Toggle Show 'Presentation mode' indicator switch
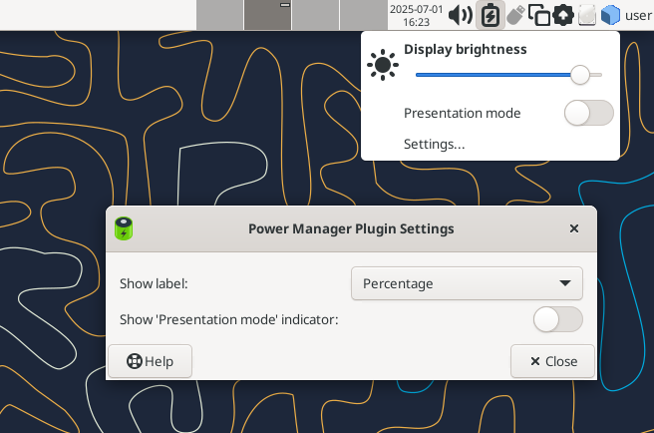Image resolution: width=654 pixels, height=433 pixels. click(558, 319)
